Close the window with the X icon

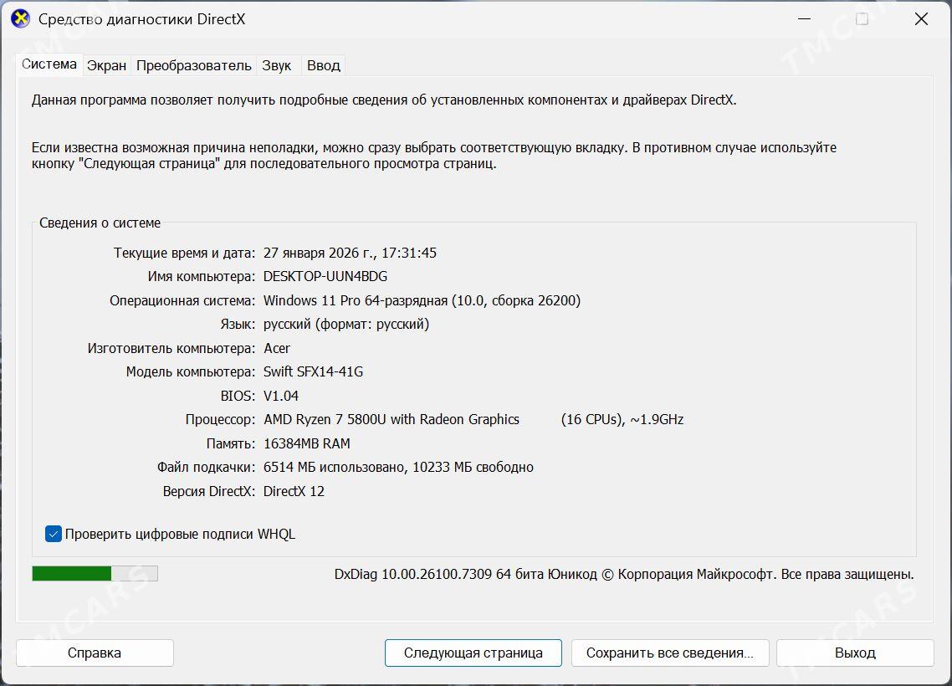pyautogui.click(x=921, y=18)
